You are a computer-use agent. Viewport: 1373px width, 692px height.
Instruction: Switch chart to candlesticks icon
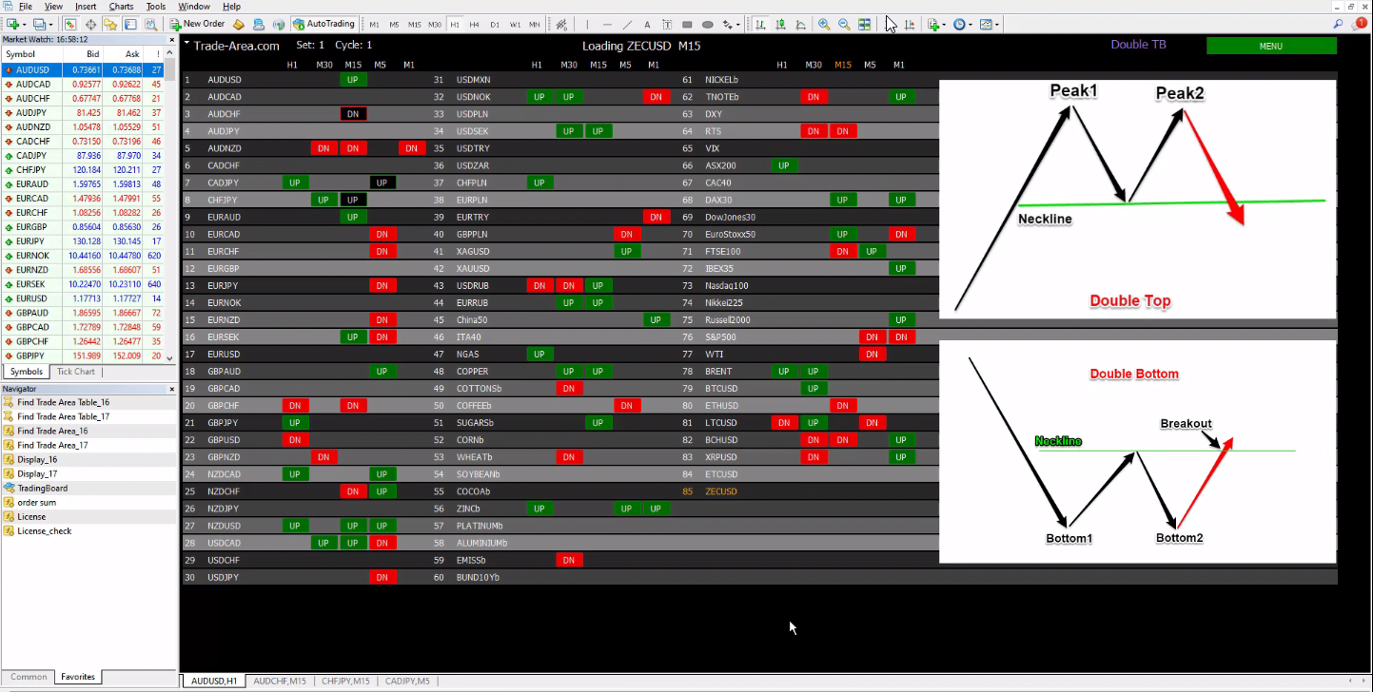tap(780, 24)
